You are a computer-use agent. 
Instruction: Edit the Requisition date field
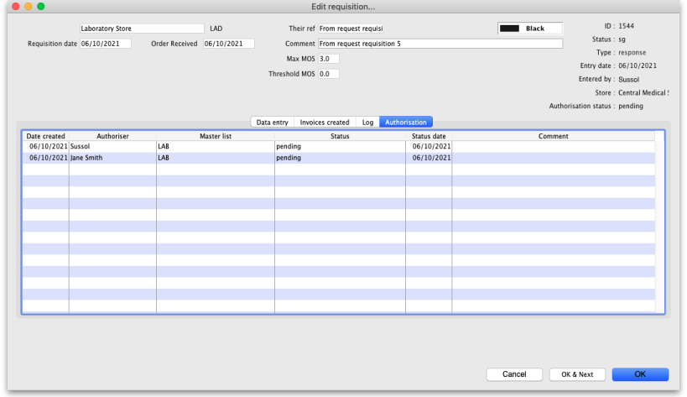105,44
